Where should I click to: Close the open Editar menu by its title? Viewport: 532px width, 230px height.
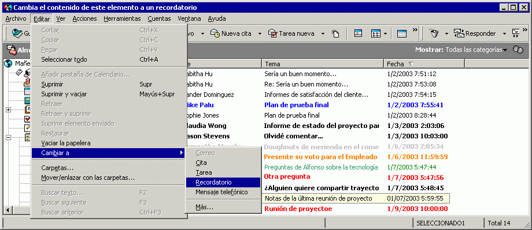42,18
